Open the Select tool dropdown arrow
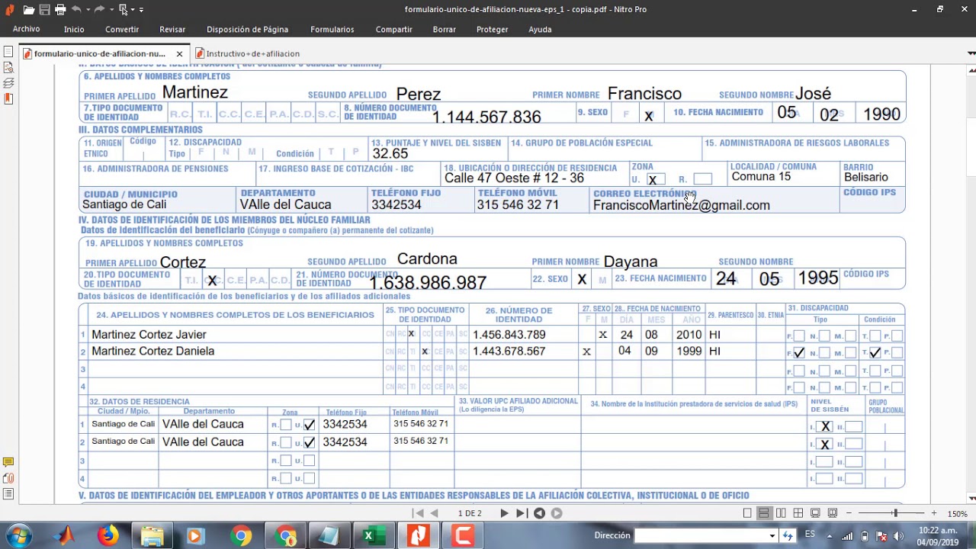Image resolution: width=976 pixels, height=549 pixels. coord(132,10)
